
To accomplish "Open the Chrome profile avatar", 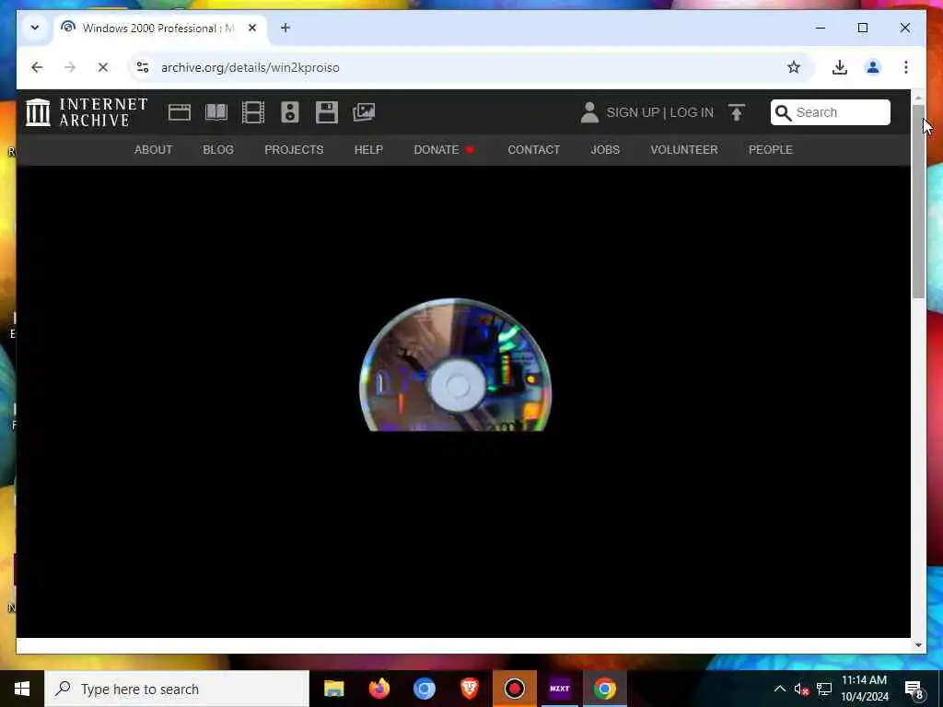I will click(x=873, y=67).
